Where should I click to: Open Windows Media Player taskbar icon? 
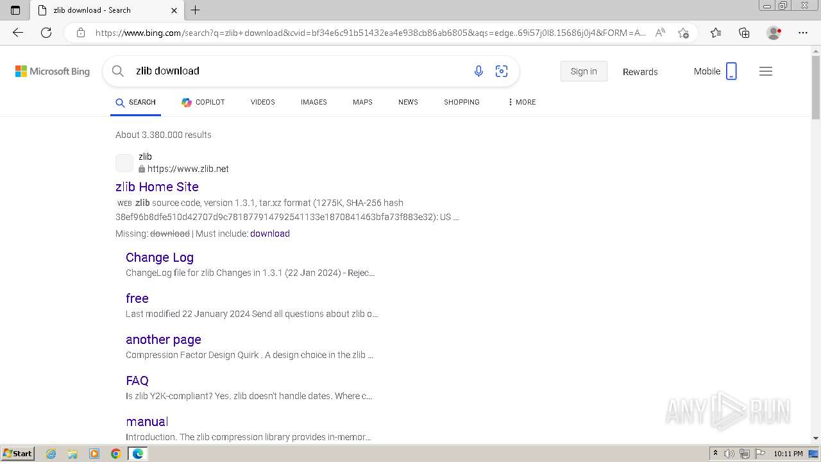pos(94,454)
